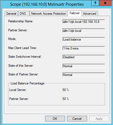The image size is (113, 125).
Task: Click the Cancel button
Action: tap(77, 118)
